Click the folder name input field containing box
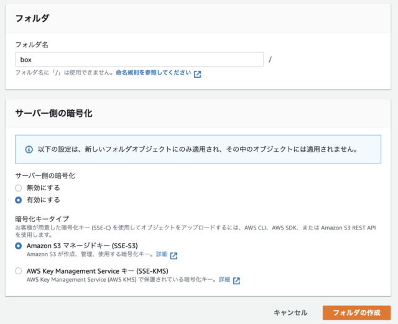This screenshot has height=324, width=398. [139, 60]
